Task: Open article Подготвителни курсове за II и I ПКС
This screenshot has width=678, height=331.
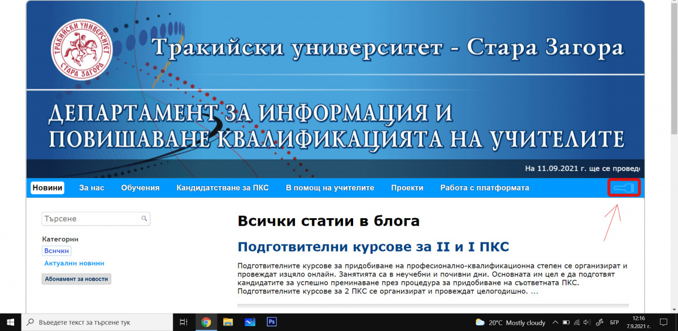Action: (373, 247)
